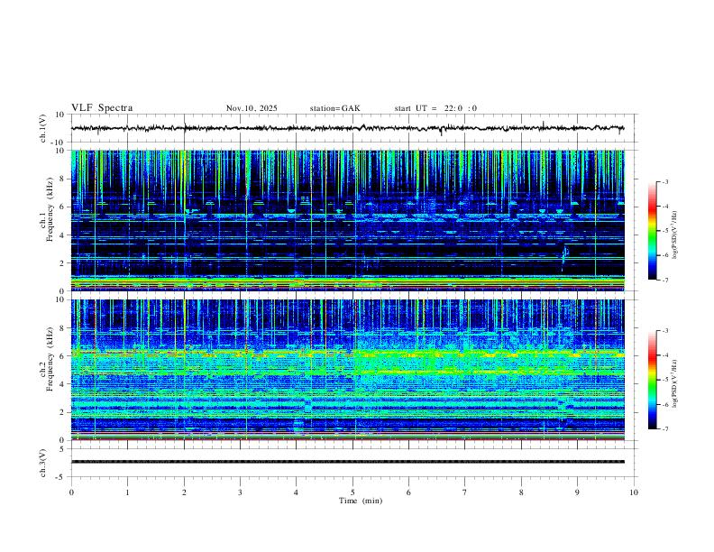Click time axis tick label "1"
Image resolution: width=714 pixels, height=552 pixels.
[127, 492]
